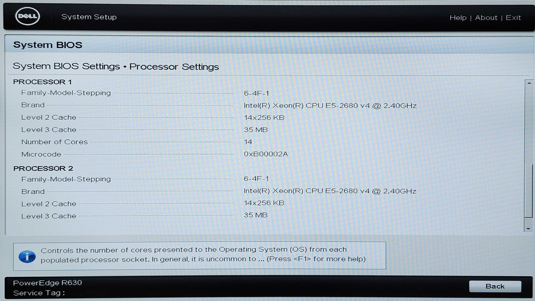Click the Dell logo icon
Screen dimensions: 535x301
(x=28, y=17)
